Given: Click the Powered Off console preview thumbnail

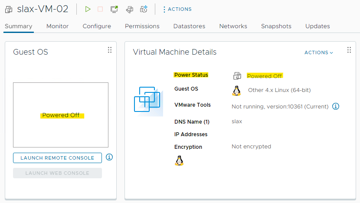Looking at the screenshot, I should click(61, 115).
